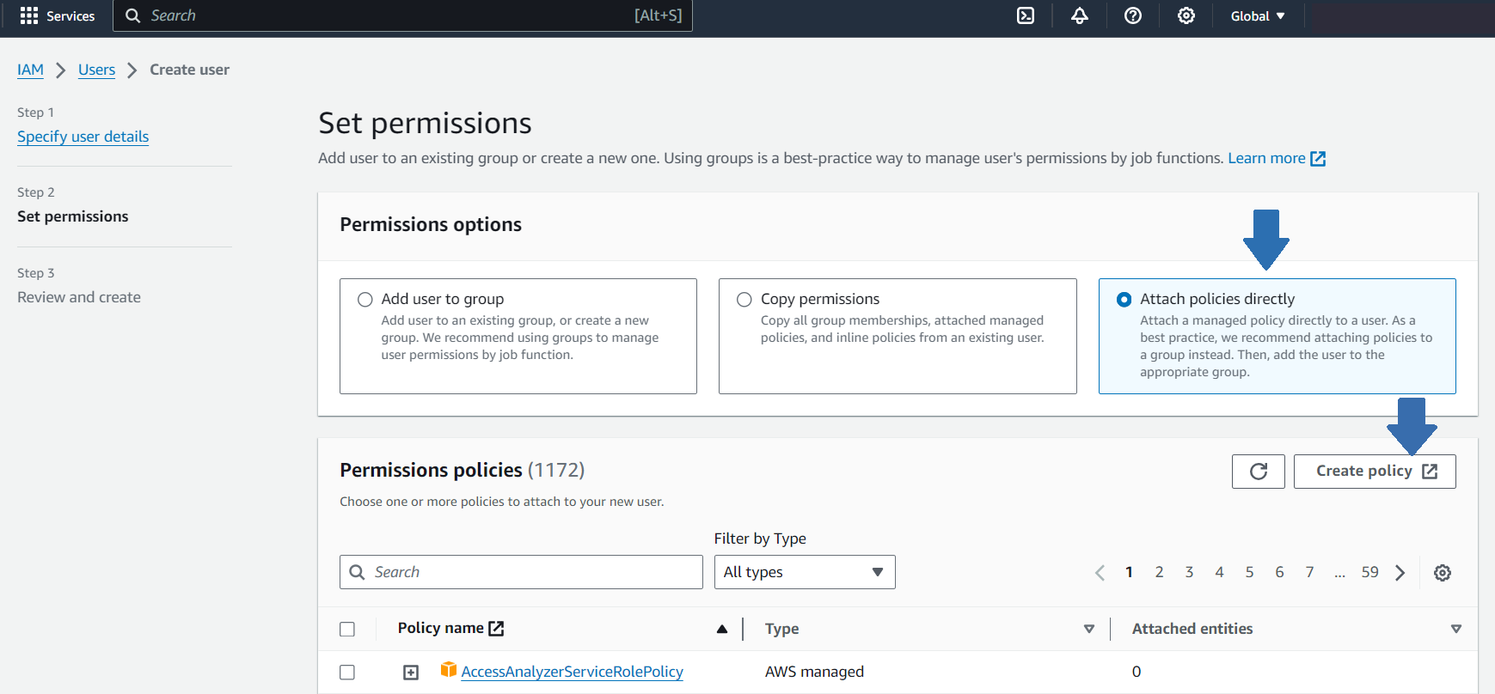Viewport: 1495px width, 694px height.
Task: Open console settings gear in top bar
Action: tap(1186, 15)
